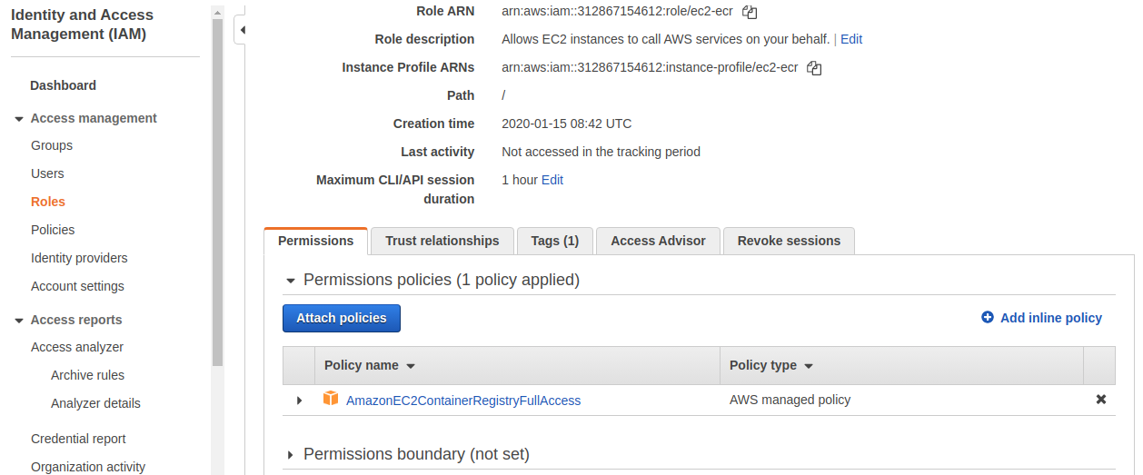The width and height of the screenshot is (1143, 475).
Task: Open Roles in the sidebar
Action: click(x=48, y=202)
